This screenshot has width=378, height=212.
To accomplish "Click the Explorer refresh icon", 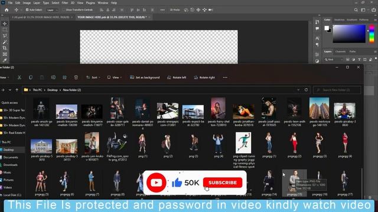I will [x=306, y=90].
